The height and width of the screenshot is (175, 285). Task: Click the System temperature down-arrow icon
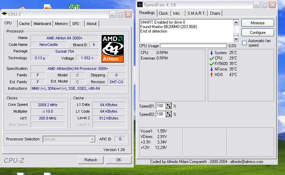coord(211,53)
